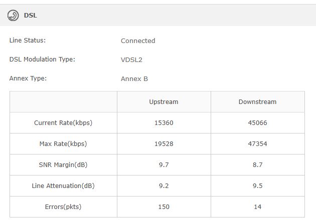
Task: Click downstream SNR margin value 8.7
Action: pyautogui.click(x=257, y=164)
